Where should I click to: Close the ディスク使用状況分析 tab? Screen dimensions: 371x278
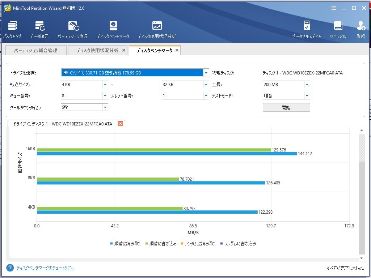coord(124,50)
